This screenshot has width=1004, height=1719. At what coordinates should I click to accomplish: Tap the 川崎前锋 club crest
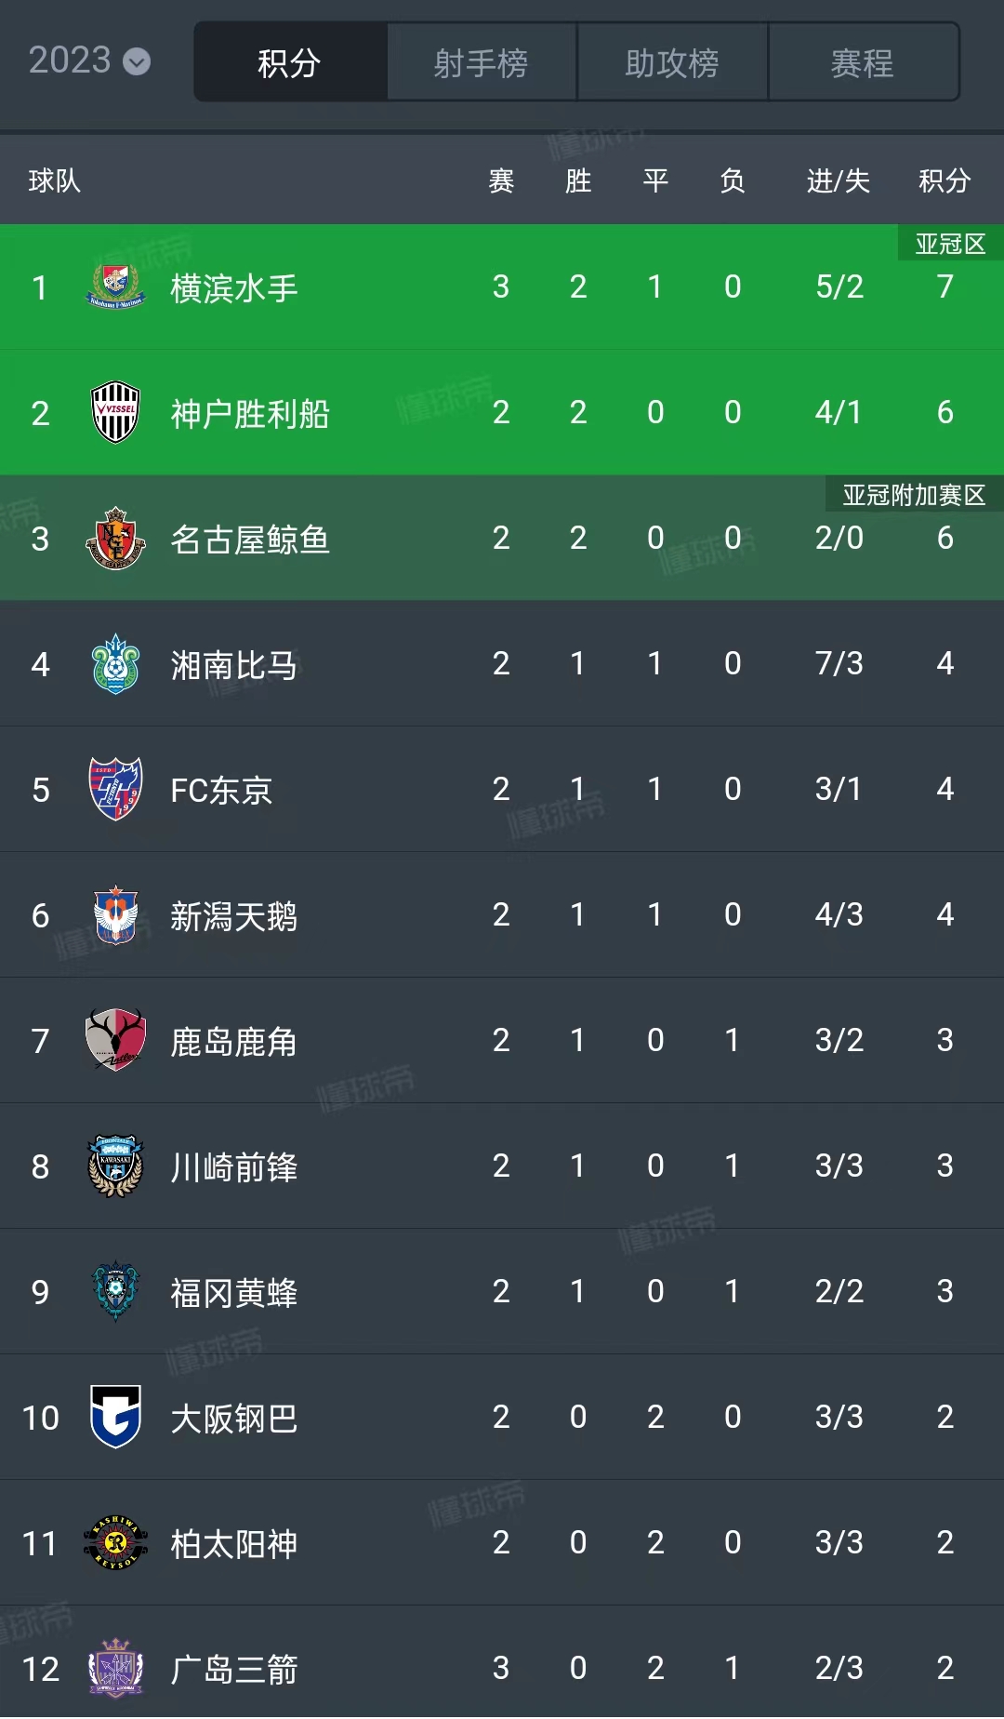[115, 1166]
